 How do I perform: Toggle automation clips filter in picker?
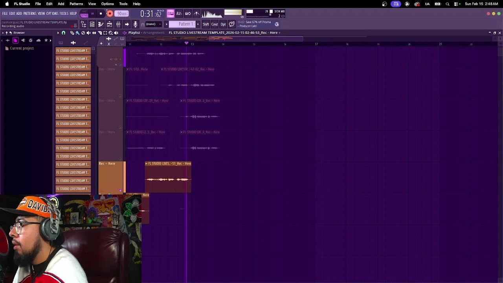point(85,42)
